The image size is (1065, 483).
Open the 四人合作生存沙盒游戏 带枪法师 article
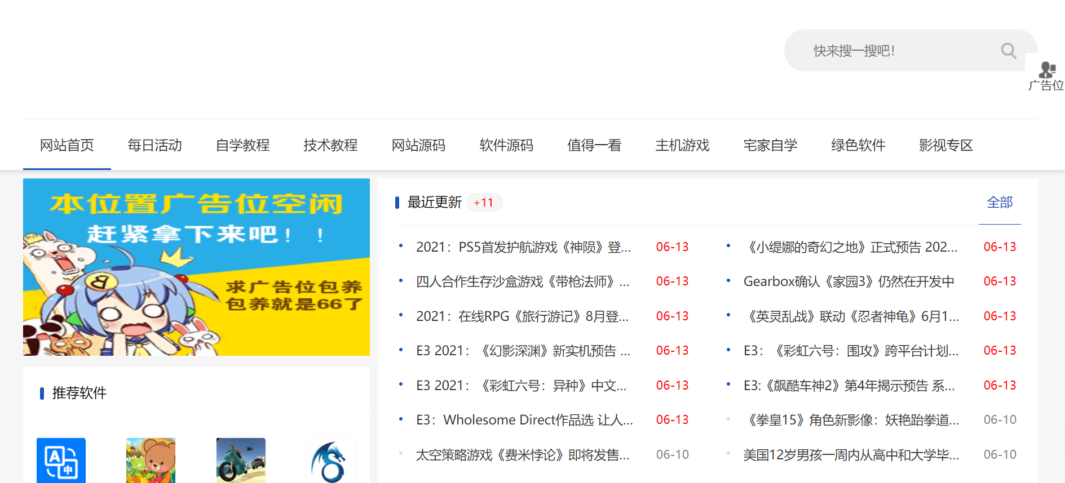click(x=523, y=281)
